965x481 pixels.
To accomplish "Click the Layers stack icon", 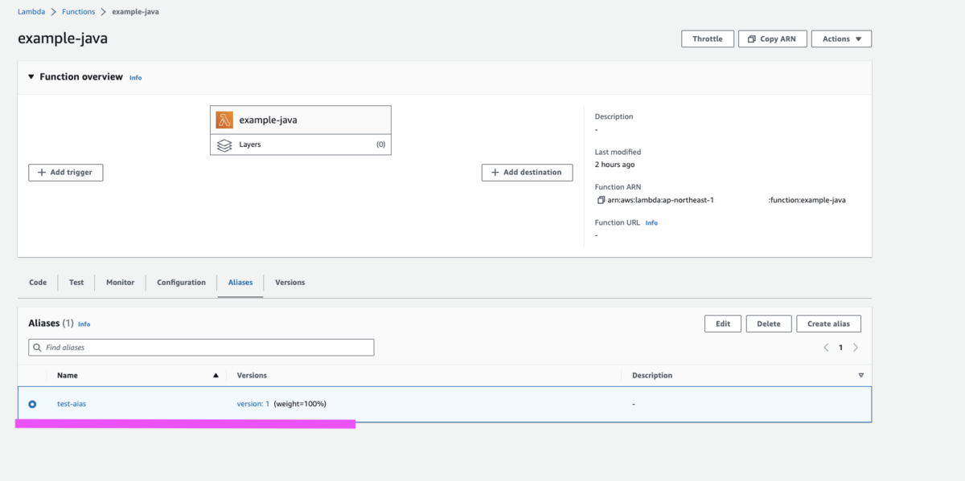I will point(224,145).
